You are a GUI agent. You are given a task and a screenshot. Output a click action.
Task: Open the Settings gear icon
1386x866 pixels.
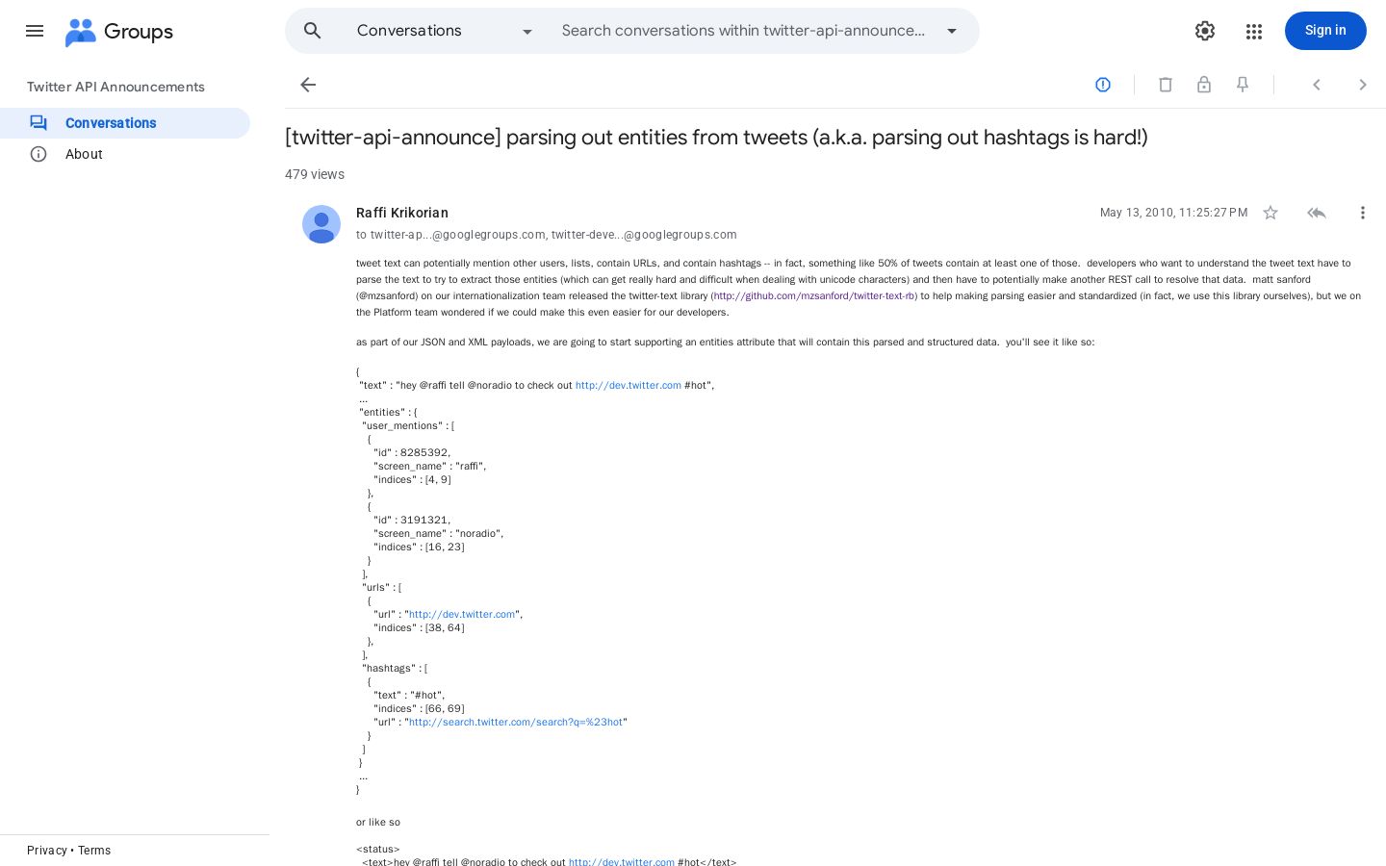tap(1205, 31)
